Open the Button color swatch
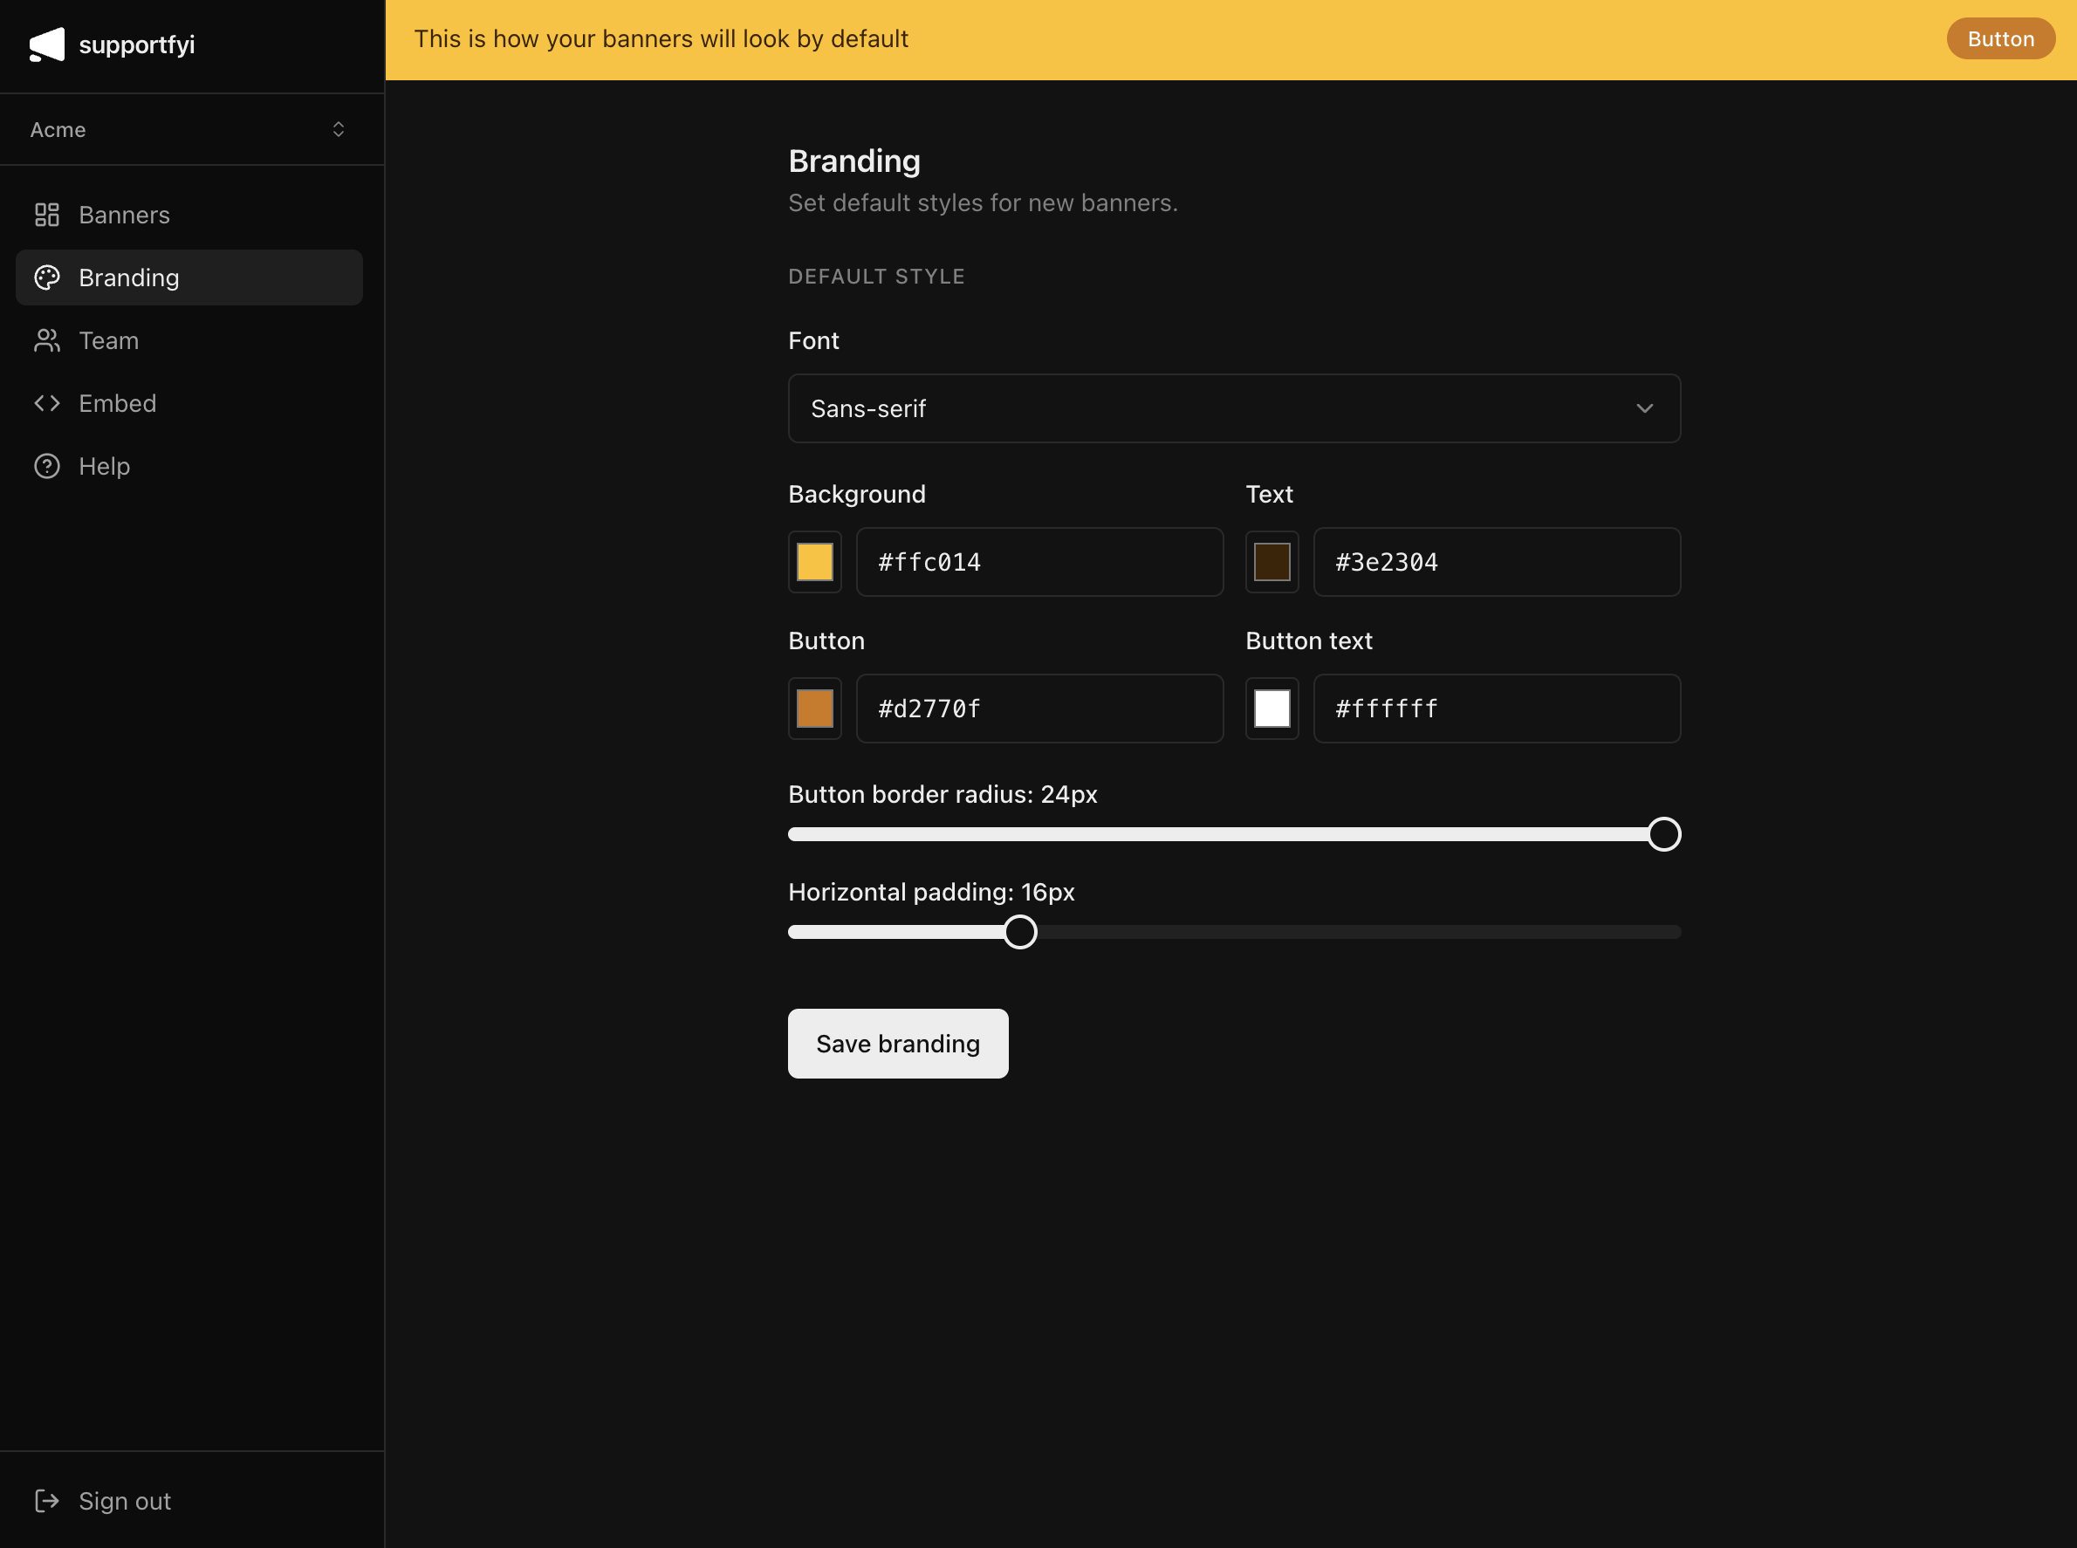Screen dimensions: 2077x1548 [814, 709]
